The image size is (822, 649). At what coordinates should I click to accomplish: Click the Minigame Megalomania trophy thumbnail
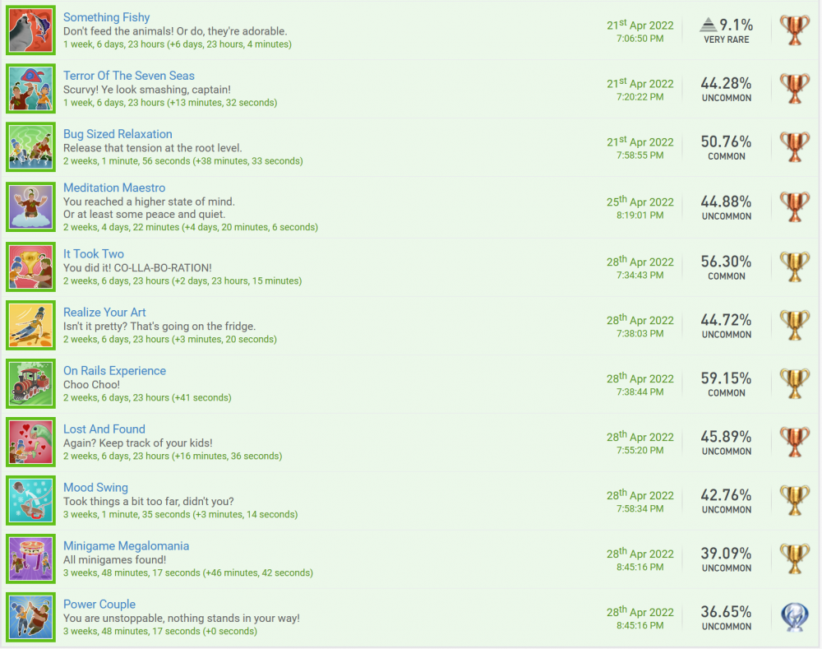point(31,559)
